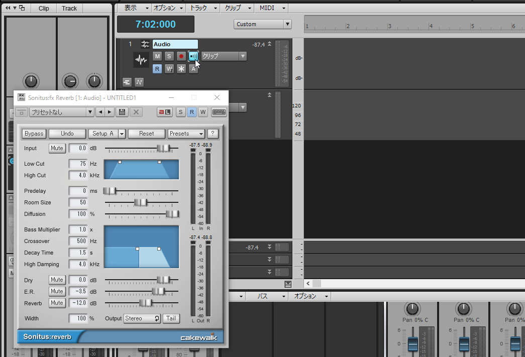Viewport: 525px width, 357px height.
Task: Click the Bypass button in Sonitus reverb
Action: [34, 134]
